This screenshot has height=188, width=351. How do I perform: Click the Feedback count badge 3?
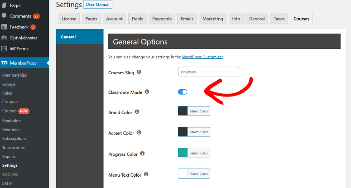click(33, 27)
